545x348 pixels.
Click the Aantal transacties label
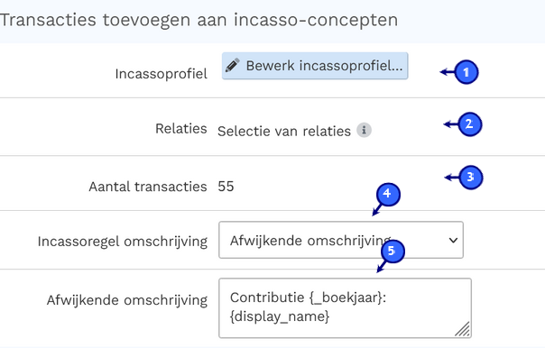(148, 187)
